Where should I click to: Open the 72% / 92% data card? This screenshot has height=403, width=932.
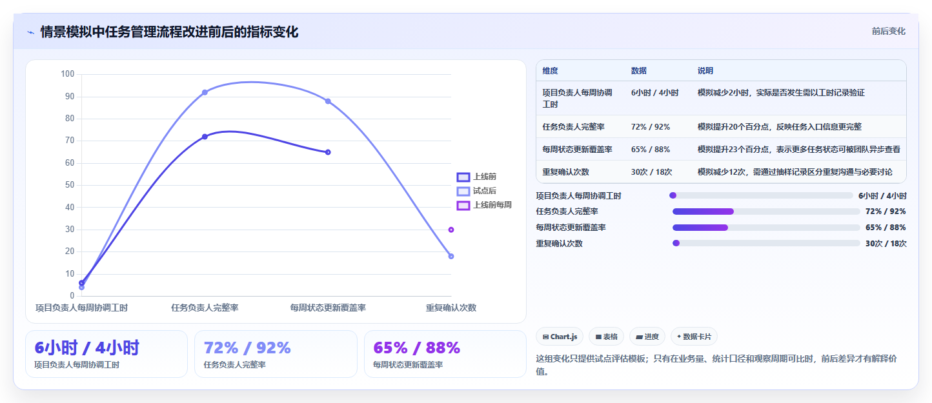tap(276, 354)
